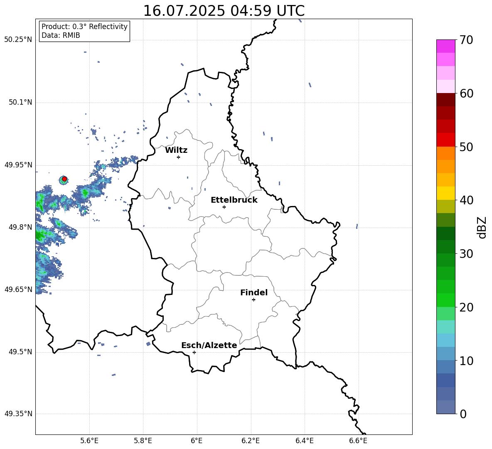Click the 49.8°N latitude label
Screen dimensions: 492x449
click(x=20, y=227)
